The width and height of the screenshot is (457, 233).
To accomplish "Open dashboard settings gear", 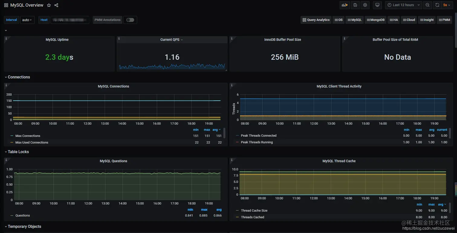I will tap(365, 5).
